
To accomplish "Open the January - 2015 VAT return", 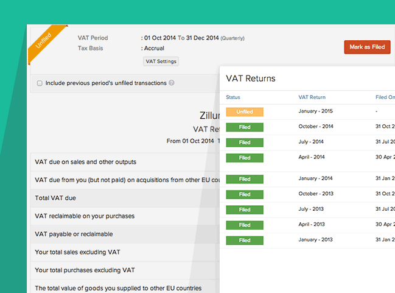I will click(x=315, y=111).
